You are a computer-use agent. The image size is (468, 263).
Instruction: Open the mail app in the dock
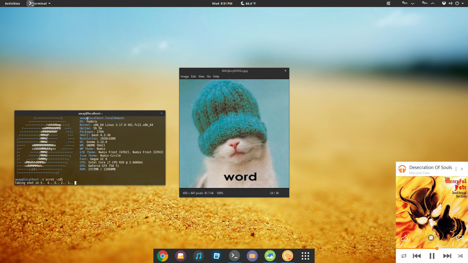180,256
